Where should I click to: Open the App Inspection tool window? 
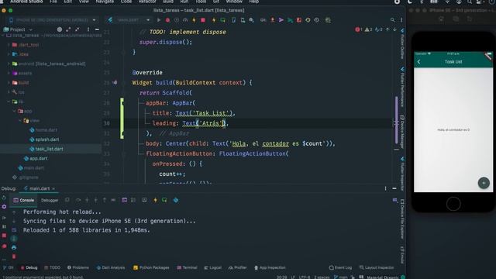point(270,267)
